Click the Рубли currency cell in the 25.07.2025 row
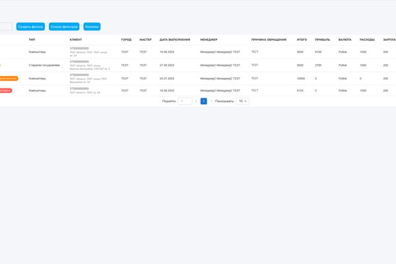 pyautogui.click(x=343, y=79)
